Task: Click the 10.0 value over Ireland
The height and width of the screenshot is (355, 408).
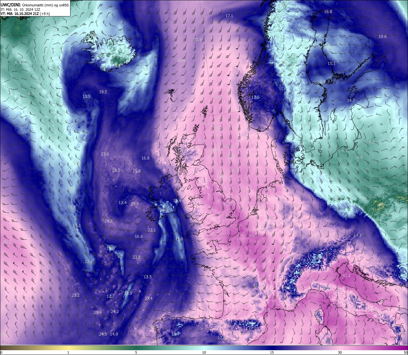Action: tap(164, 210)
